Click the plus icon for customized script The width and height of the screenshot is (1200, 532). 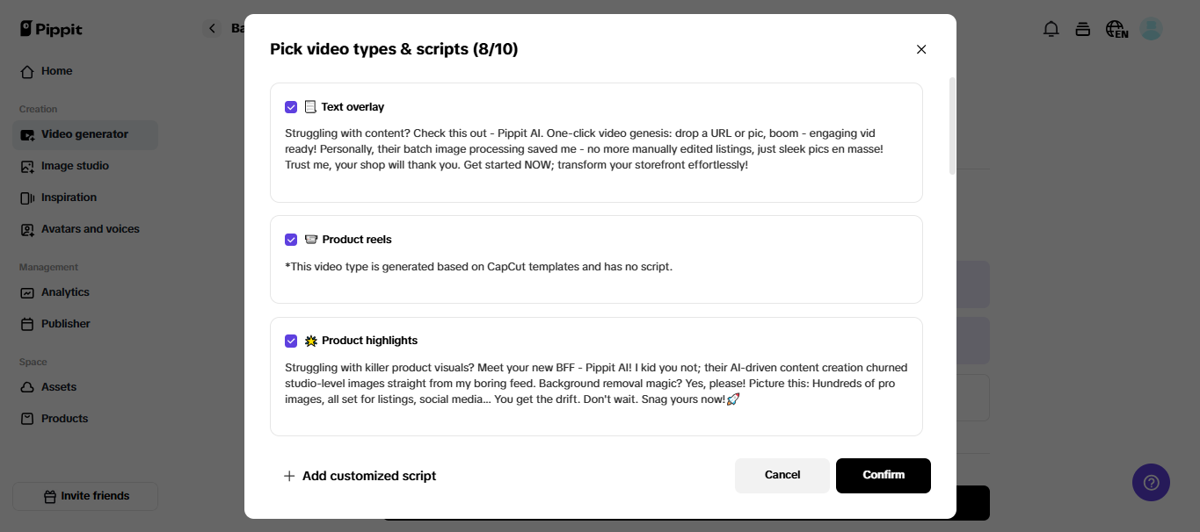(x=289, y=476)
